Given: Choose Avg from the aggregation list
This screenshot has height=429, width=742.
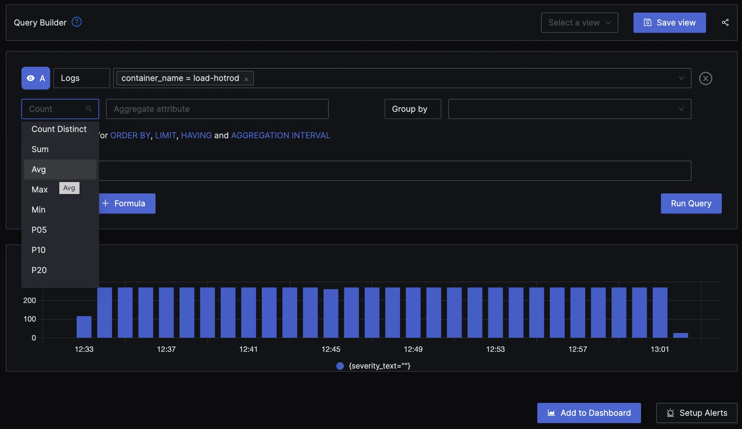Looking at the screenshot, I should tap(60, 169).
